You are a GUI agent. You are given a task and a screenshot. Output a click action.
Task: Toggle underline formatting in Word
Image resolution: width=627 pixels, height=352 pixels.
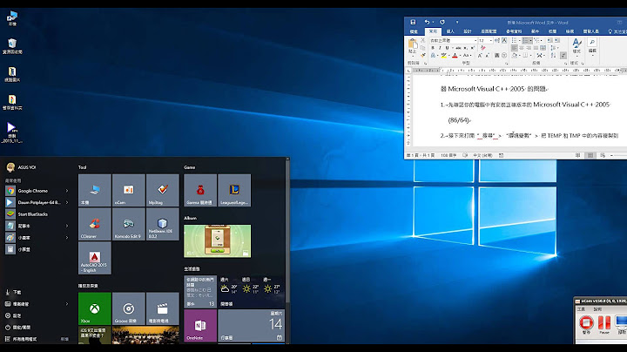tap(448, 48)
